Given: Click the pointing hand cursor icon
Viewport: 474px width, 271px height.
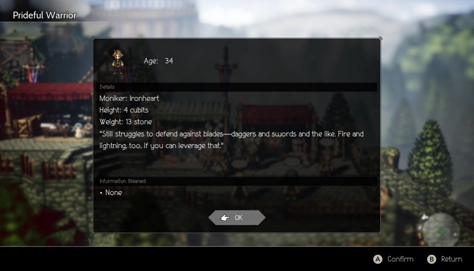Looking at the screenshot, I should [x=225, y=217].
